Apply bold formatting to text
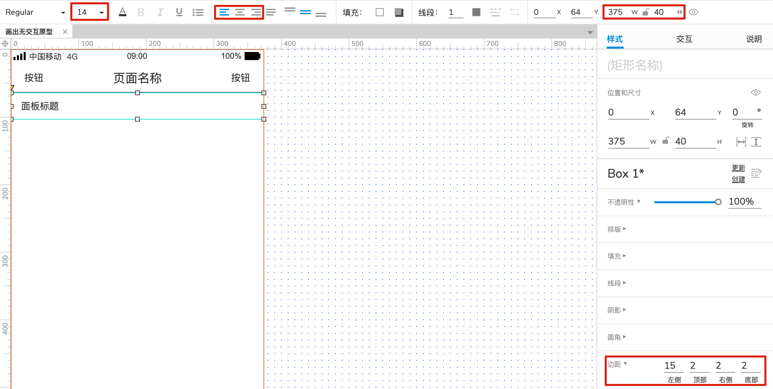This screenshot has width=773, height=389. click(x=140, y=12)
